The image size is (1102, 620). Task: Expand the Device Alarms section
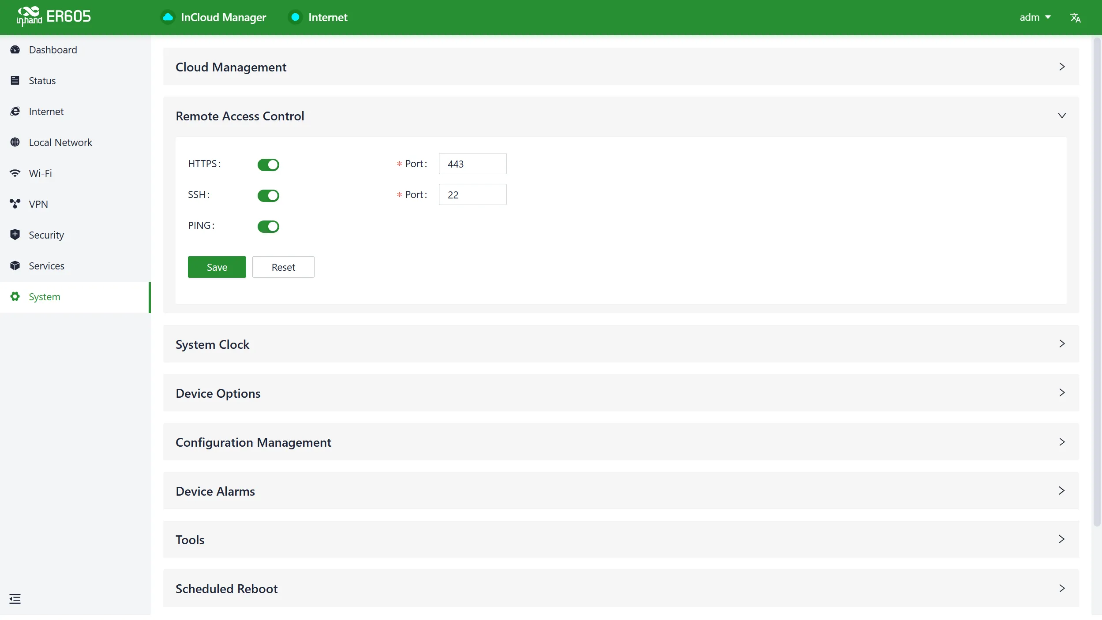(621, 491)
